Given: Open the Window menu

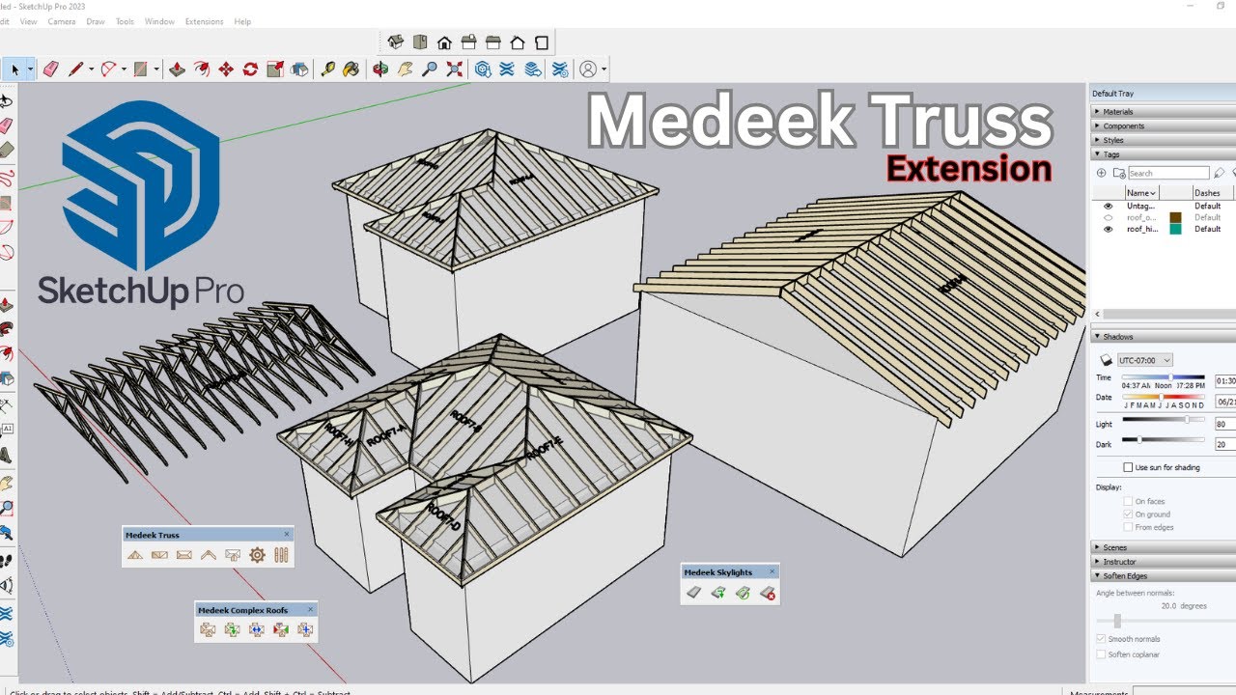Looking at the screenshot, I should pos(159,21).
